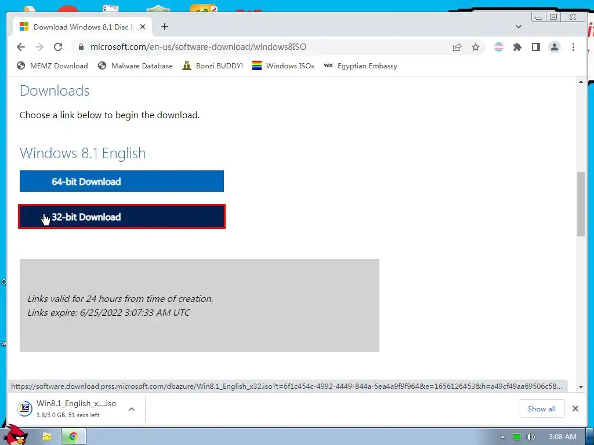Click the Windows 8.1 English heading
The width and height of the screenshot is (594, 445).
[x=82, y=153]
